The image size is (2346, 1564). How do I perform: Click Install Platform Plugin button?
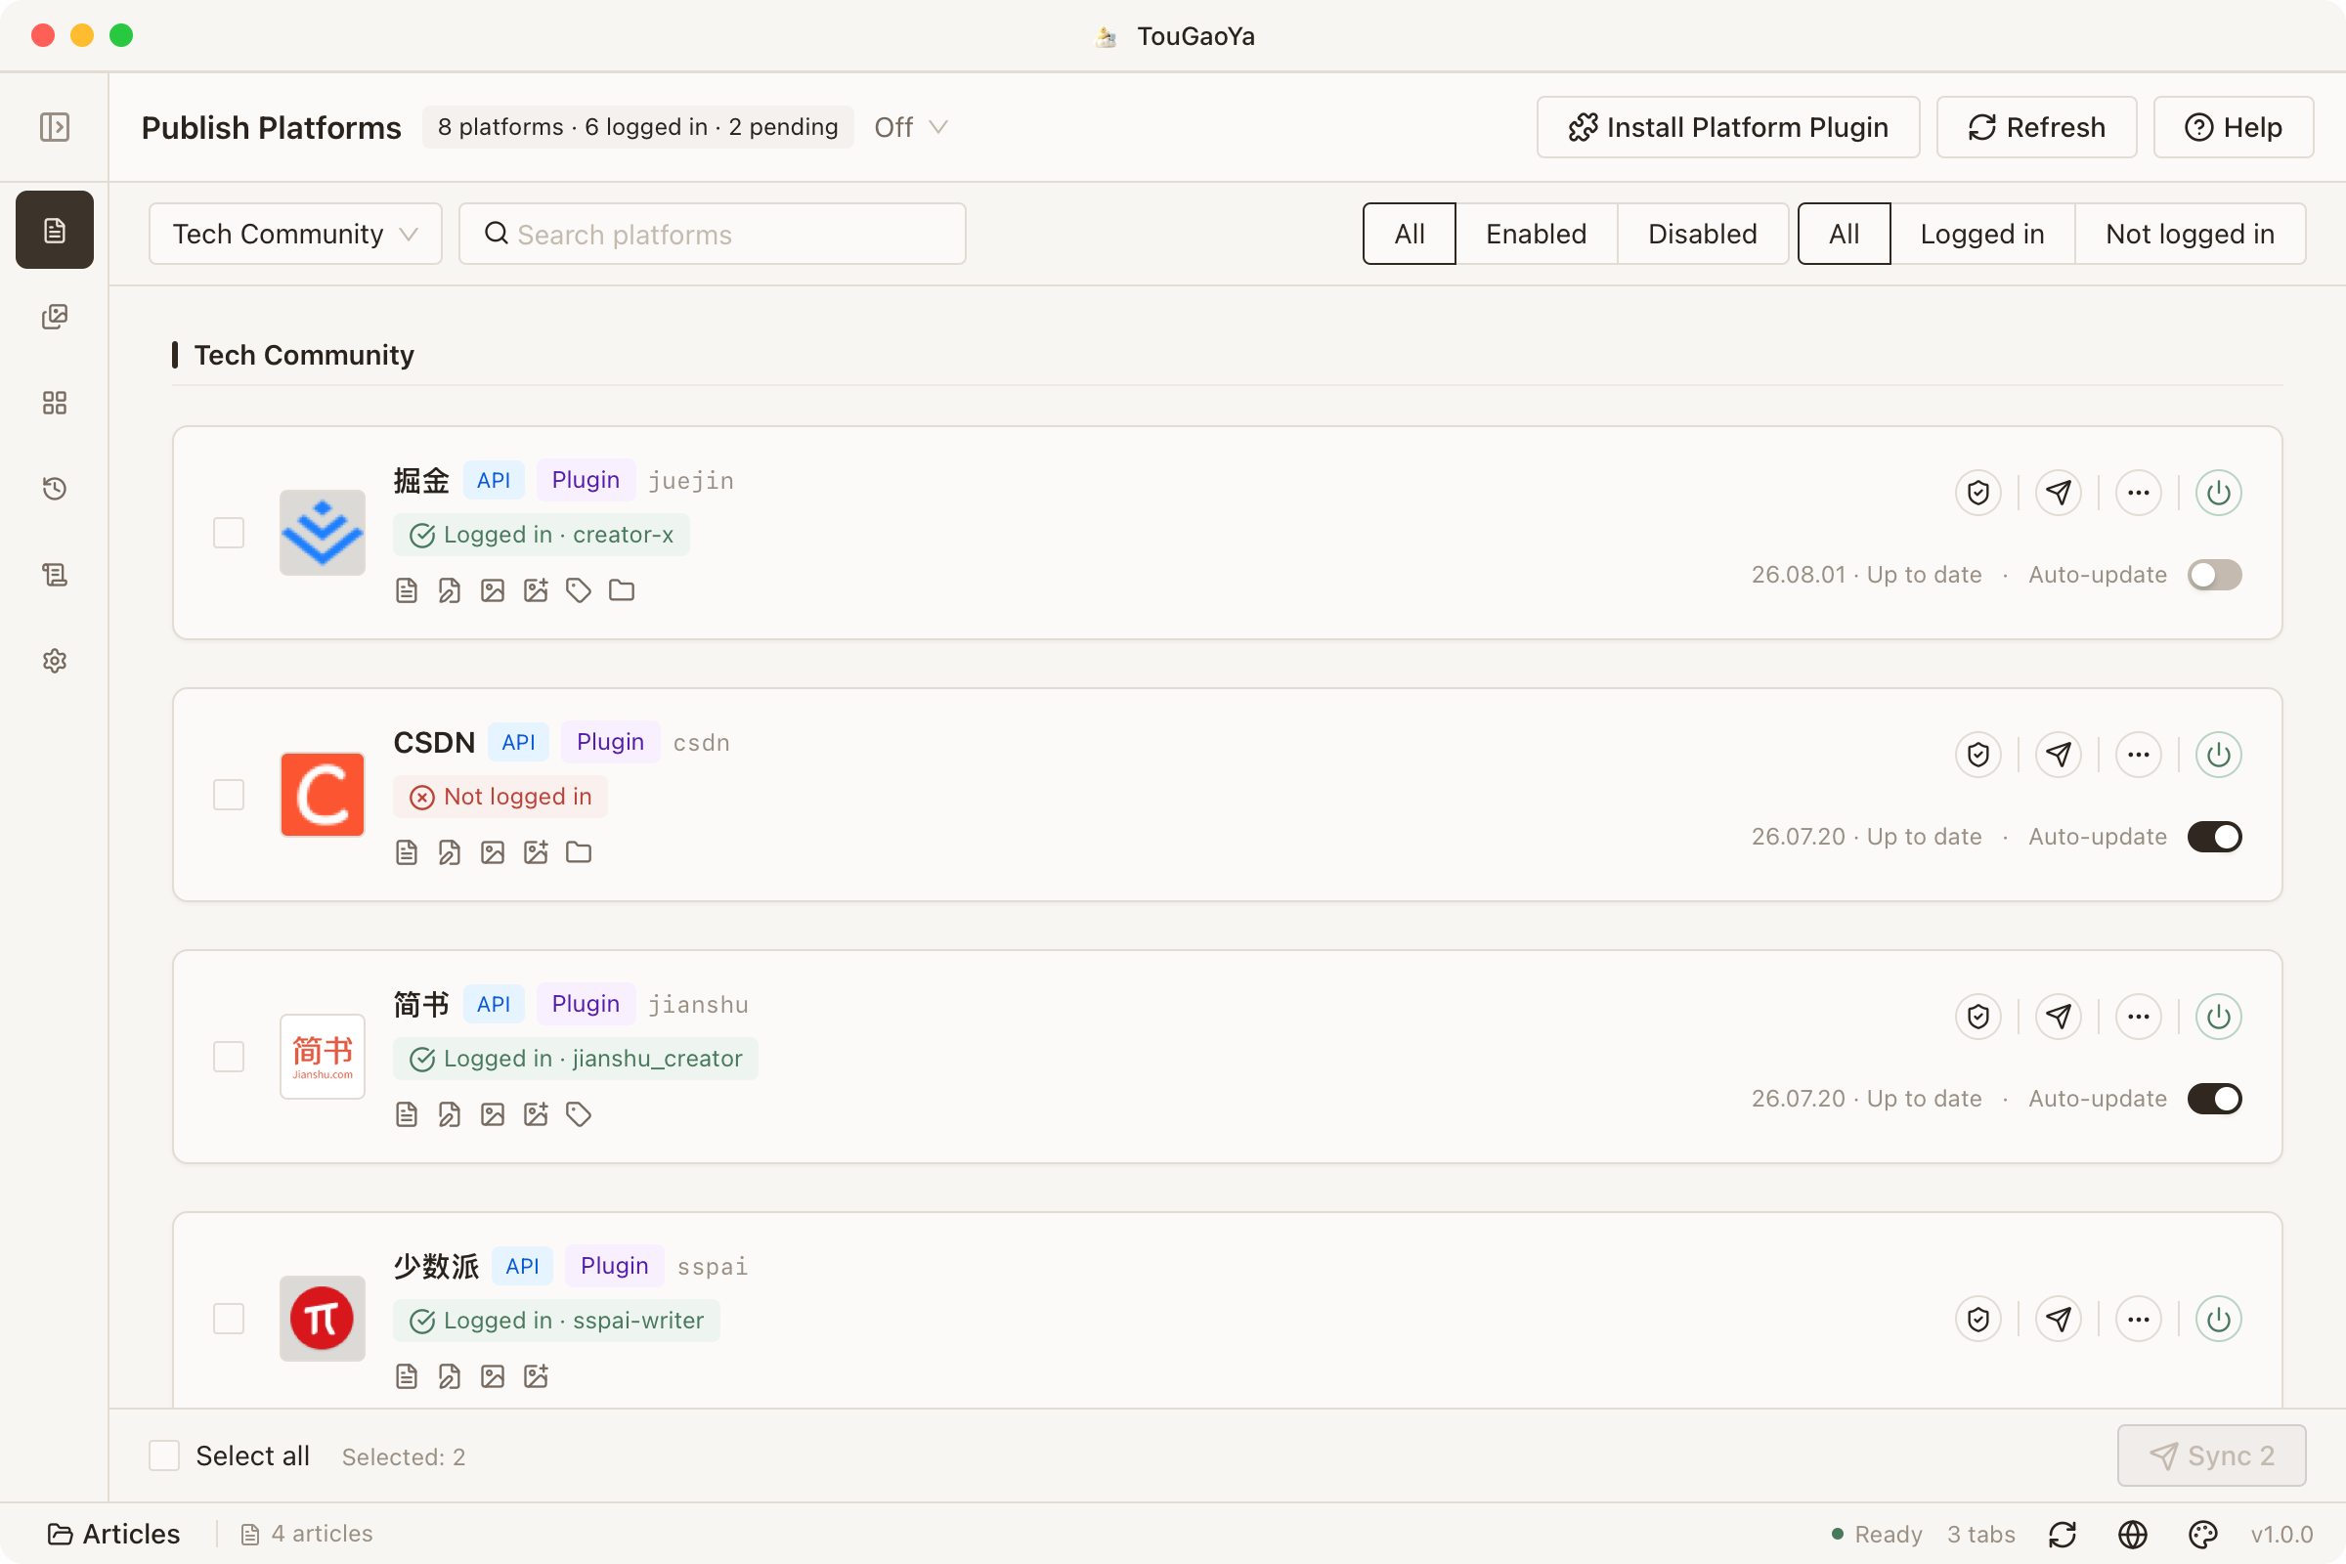pos(1727,127)
